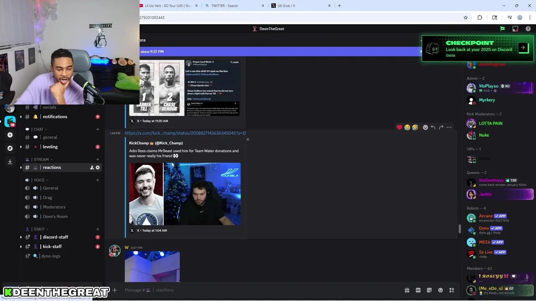Open the server icon with 18 badge

pyautogui.click(x=10, y=122)
